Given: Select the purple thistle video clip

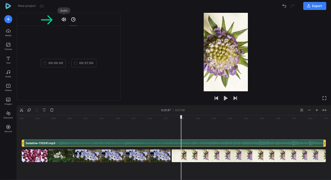Looking at the screenshot, I should pos(249,156).
